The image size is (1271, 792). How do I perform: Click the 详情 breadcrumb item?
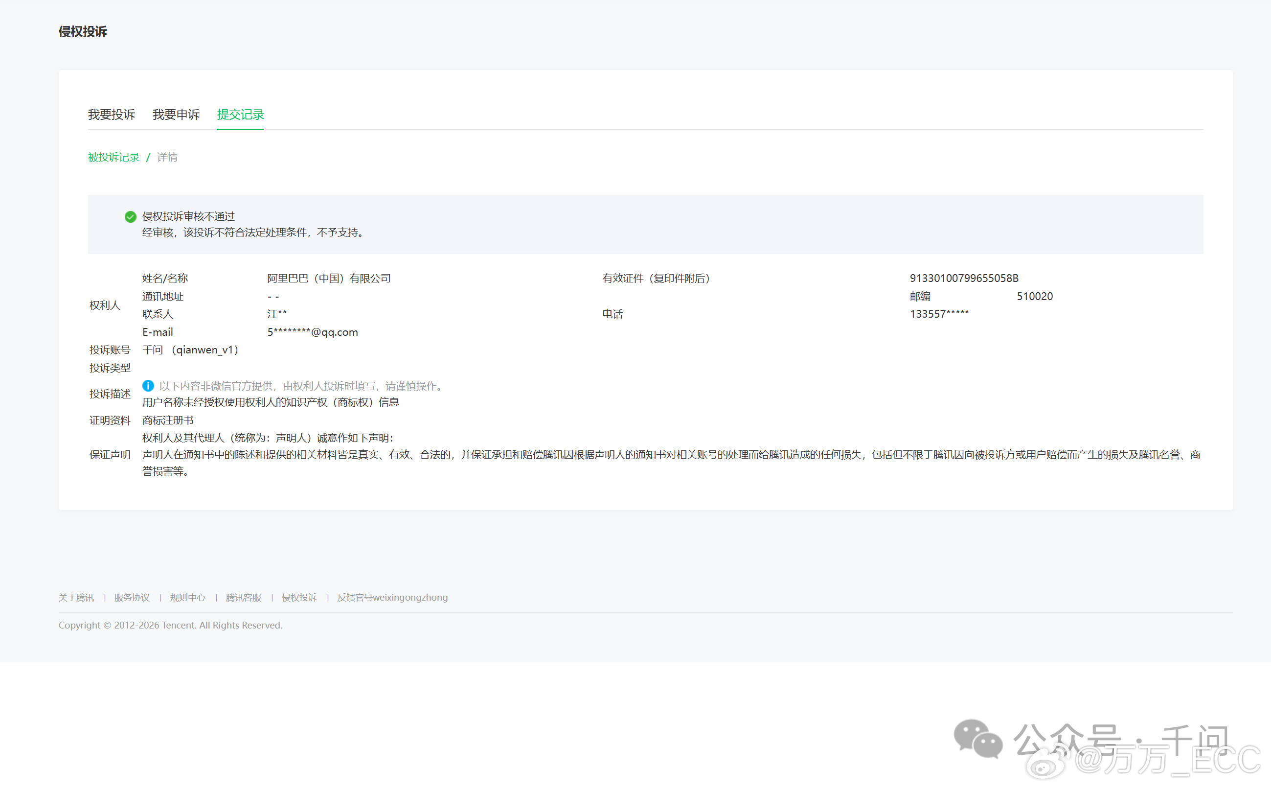pos(167,157)
